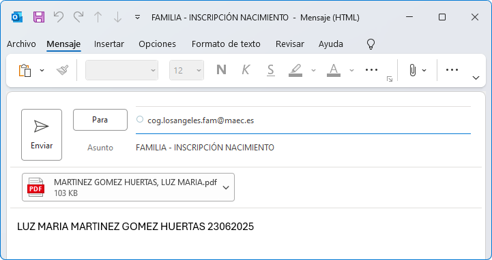Switch to the Opciones tab
Image resolution: width=492 pixels, height=260 pixels.
point(157,44)
